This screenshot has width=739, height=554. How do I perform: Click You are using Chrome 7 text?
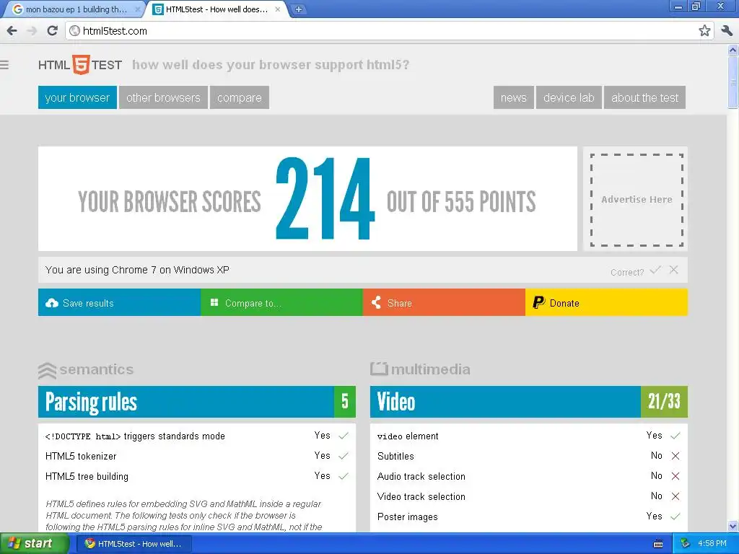[137, 270]
